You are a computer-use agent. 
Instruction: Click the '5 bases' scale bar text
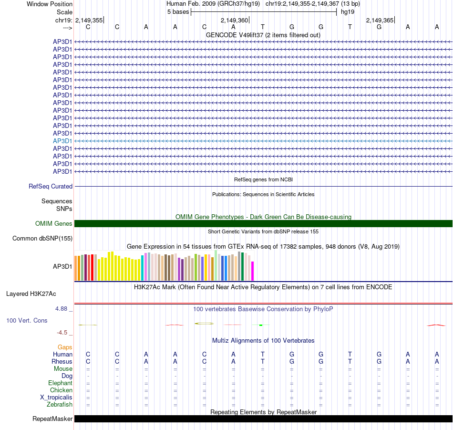coord(178,12)
